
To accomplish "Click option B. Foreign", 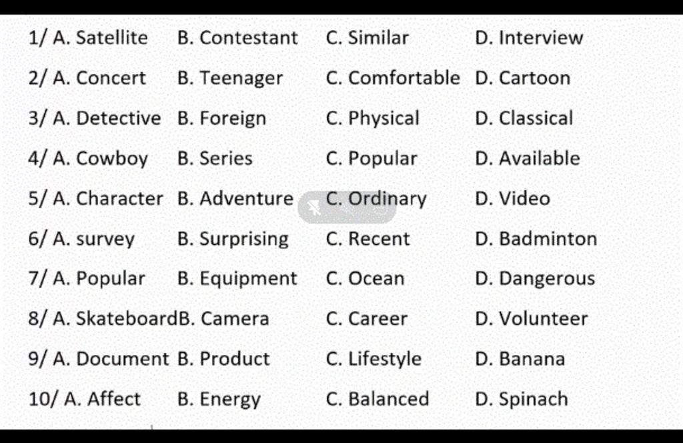I will [x=221, y=119].
